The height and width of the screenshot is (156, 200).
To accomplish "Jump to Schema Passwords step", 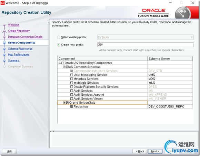I will coord(20,49).
